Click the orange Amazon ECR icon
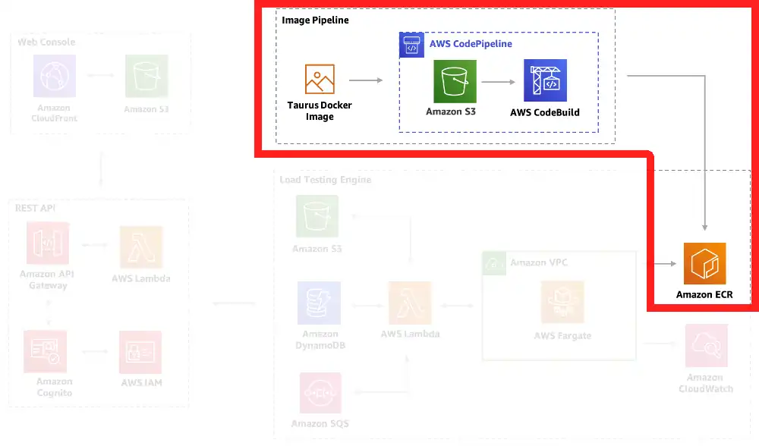 tap(705, 264)
